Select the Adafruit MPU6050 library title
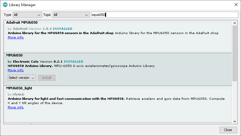This screenshot has height=136, width=241. point(22,22)
